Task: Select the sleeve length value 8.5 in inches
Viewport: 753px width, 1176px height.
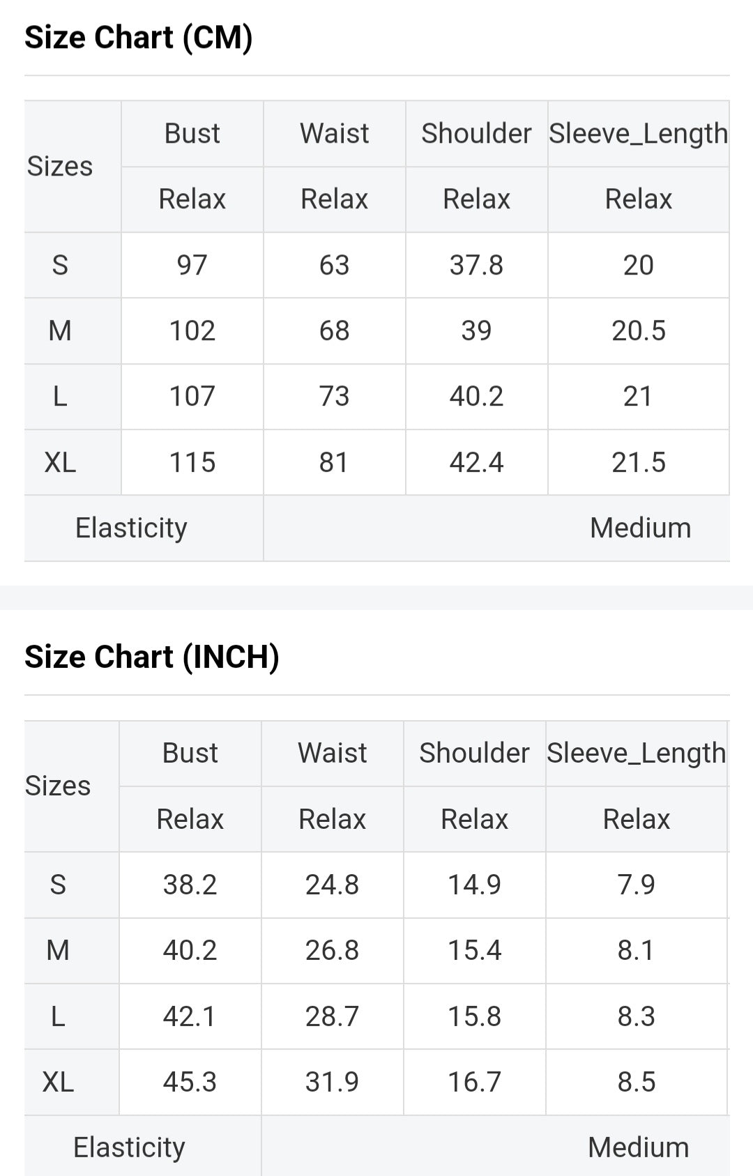Action: (x=636, y=1082)
